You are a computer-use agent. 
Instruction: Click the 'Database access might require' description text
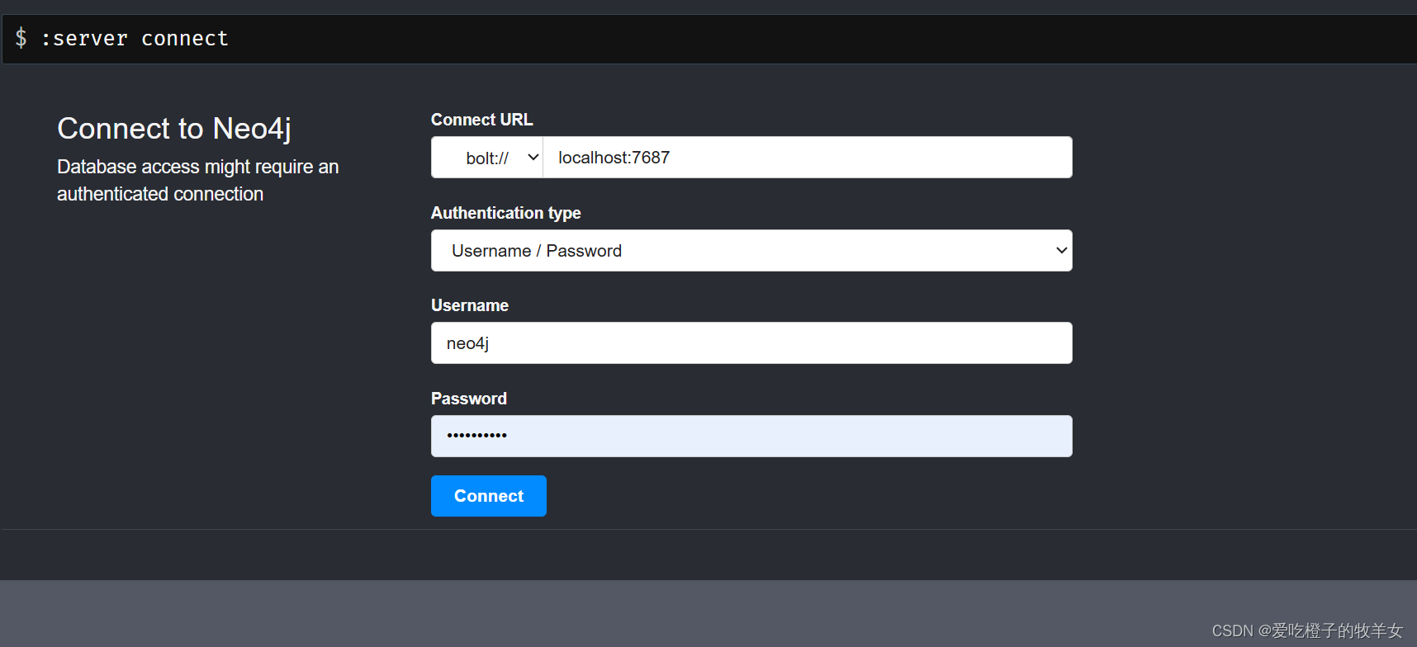(x=198, y=180)
